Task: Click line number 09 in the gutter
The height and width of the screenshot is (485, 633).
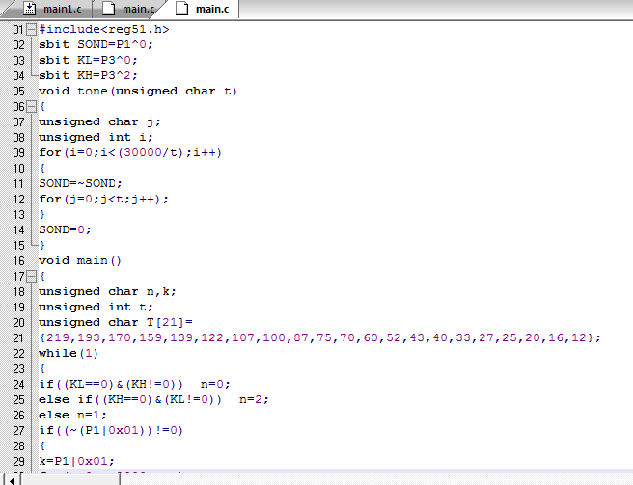Action: click(18, 153)
